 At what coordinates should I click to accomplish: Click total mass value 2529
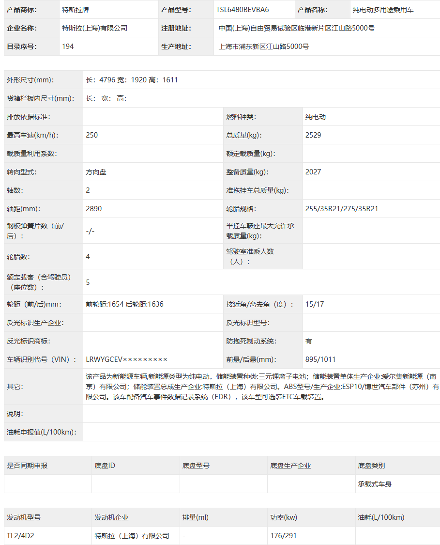[313, 135]
